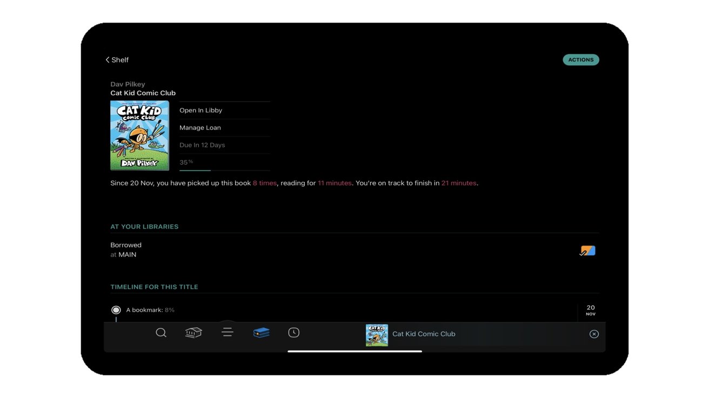Open the search magnifier icon
Image resolution: width=709 pixels, height=398 pixels.
(x=161, y=333)
